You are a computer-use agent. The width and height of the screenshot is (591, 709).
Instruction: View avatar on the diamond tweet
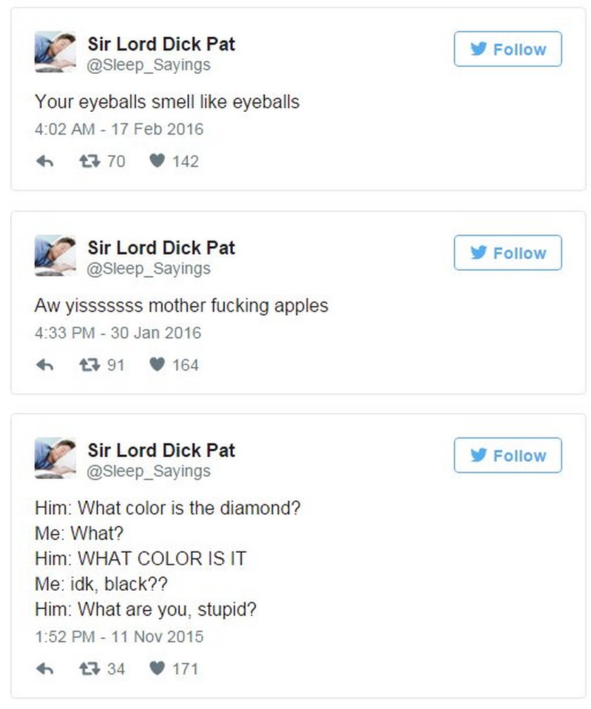click(x=55, y=458)
